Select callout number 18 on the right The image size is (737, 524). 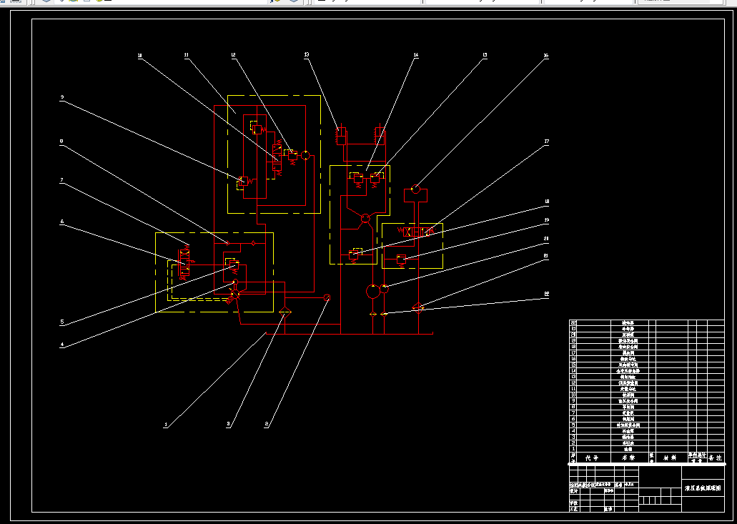[546, 202]
